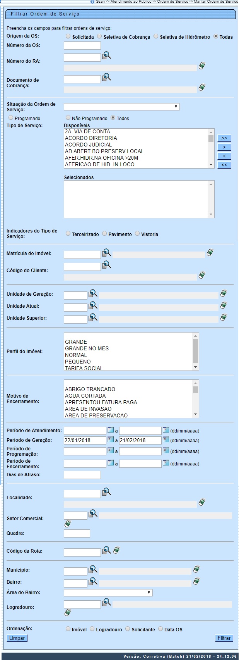Click the Filtrar button
Image resolution: width=239 pixels, height=660 pixels.
point(224,638)
